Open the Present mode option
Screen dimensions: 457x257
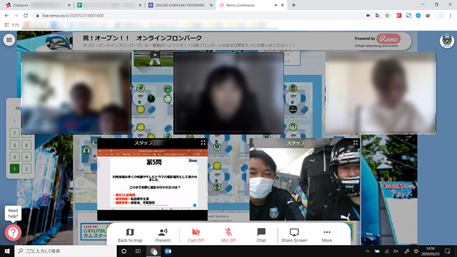pyautogui.click(x=162, y=235)
